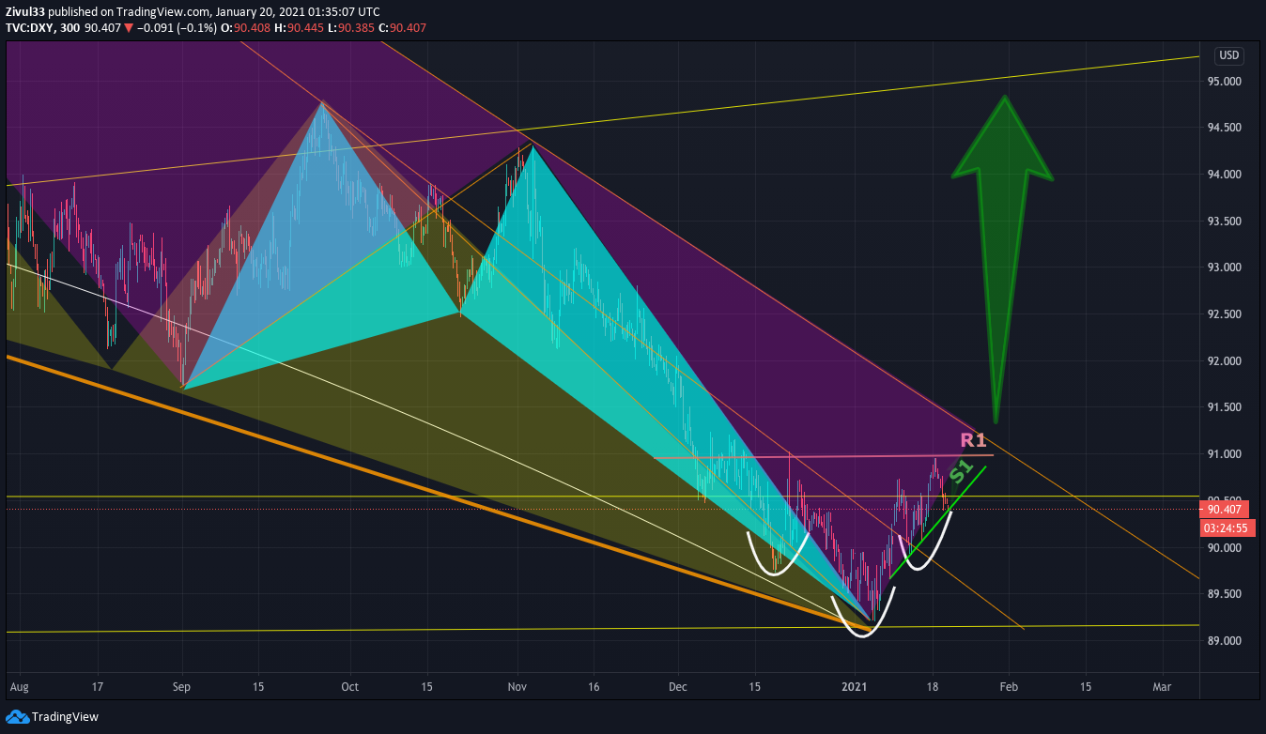Click the 90.000 price axis label
Image resolution: width=1266 pixels, height=734 pixels.
[x=1225, y=548]
